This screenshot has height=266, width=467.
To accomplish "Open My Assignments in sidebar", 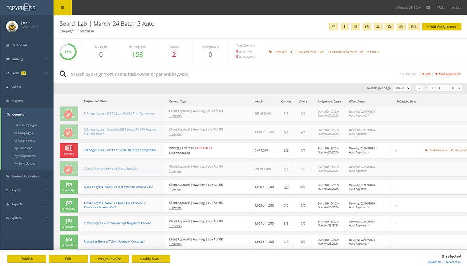I will [25, 156].
